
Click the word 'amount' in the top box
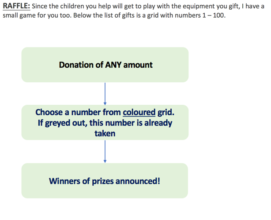[138, 65]
